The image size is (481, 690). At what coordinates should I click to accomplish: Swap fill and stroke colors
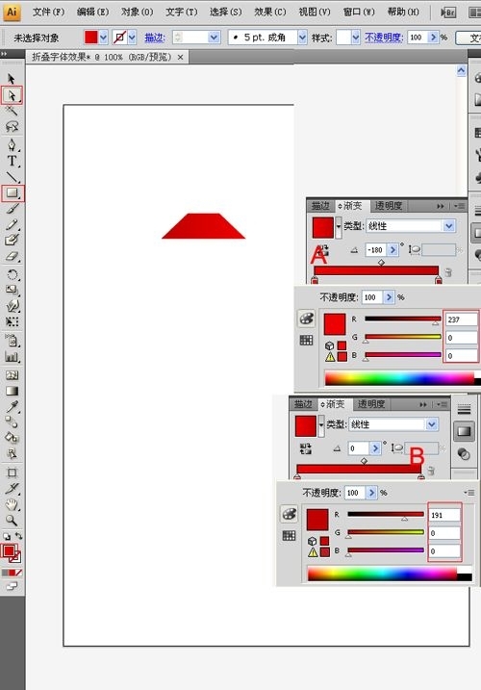pos(18,536)
